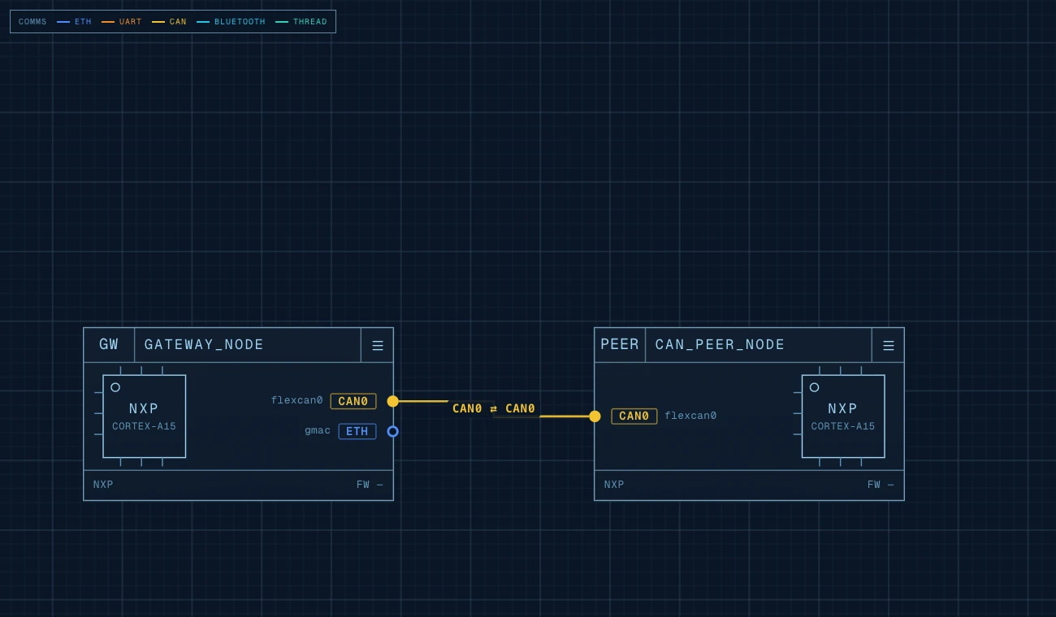Toggle UART in the comms legend

pyautogui.click(x=122, y=22)
